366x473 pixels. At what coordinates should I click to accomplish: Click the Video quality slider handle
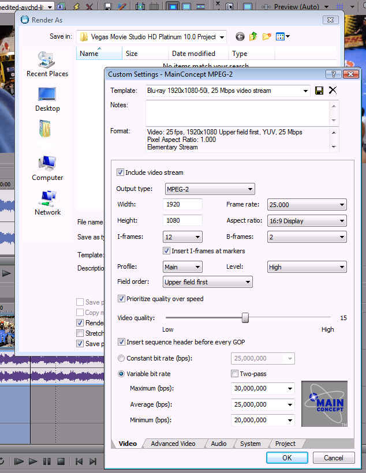tap(245, 318)
